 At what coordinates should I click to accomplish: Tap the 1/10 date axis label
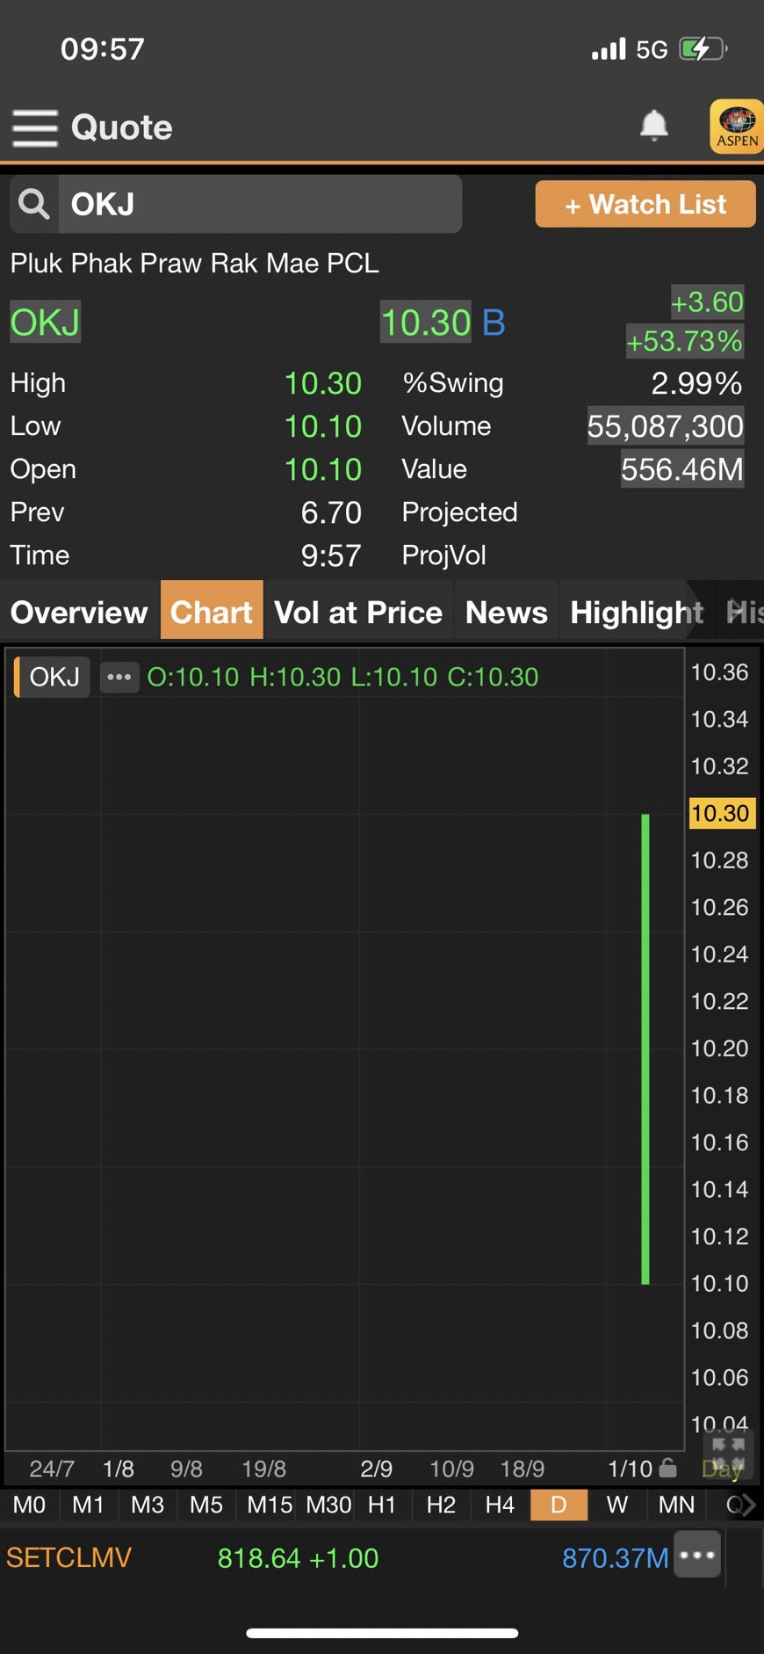pyautogui.click(x=630, y=1469)
